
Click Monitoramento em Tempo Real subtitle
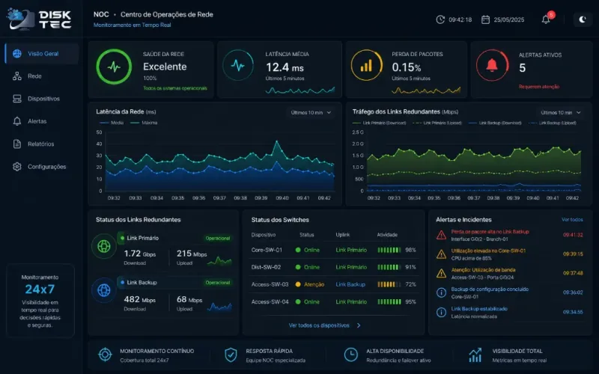coord(133,25)
